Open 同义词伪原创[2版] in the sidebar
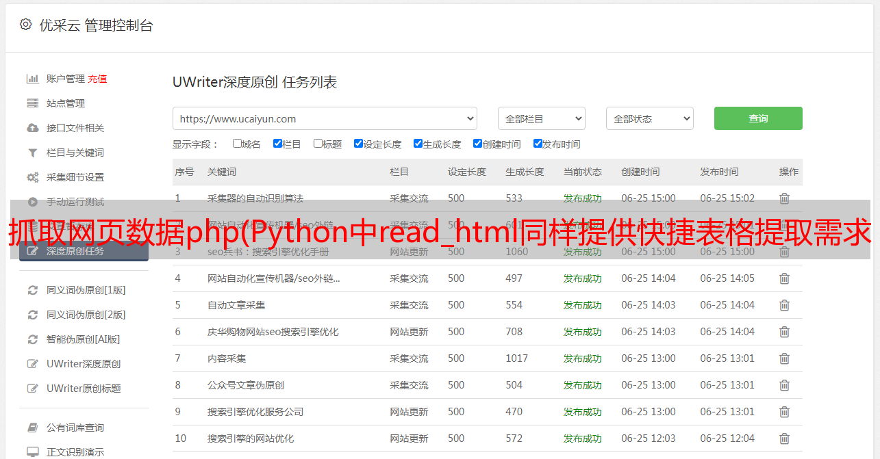The height and width of the screenshot is (459, 880). coord(86,315)
